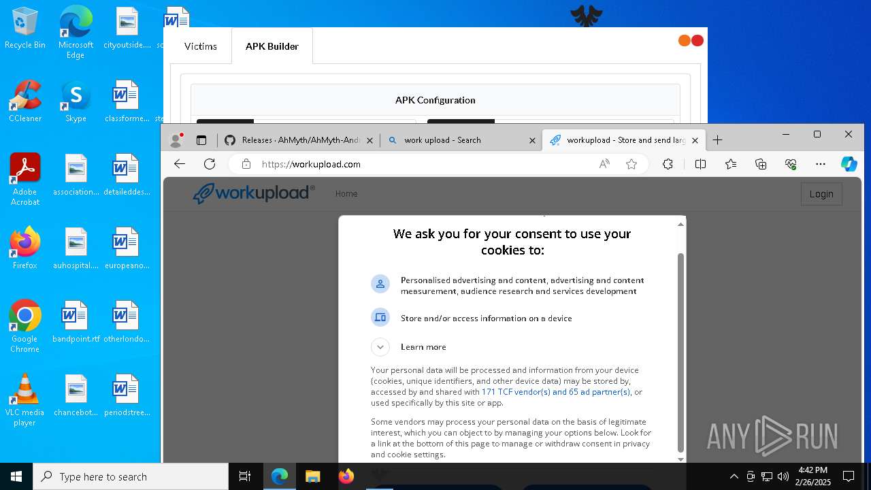Select the chancebot image file on desktop
Screen dimensions: 871x490
point(76,395)
